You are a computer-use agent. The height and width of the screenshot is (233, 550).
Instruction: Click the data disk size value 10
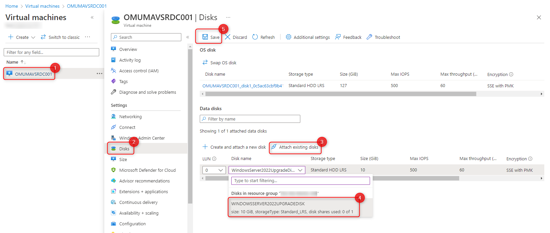point(363,170)
